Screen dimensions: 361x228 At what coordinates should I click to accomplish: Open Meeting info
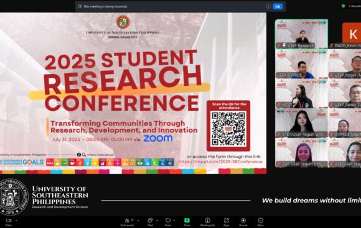(x=207, y=222)
